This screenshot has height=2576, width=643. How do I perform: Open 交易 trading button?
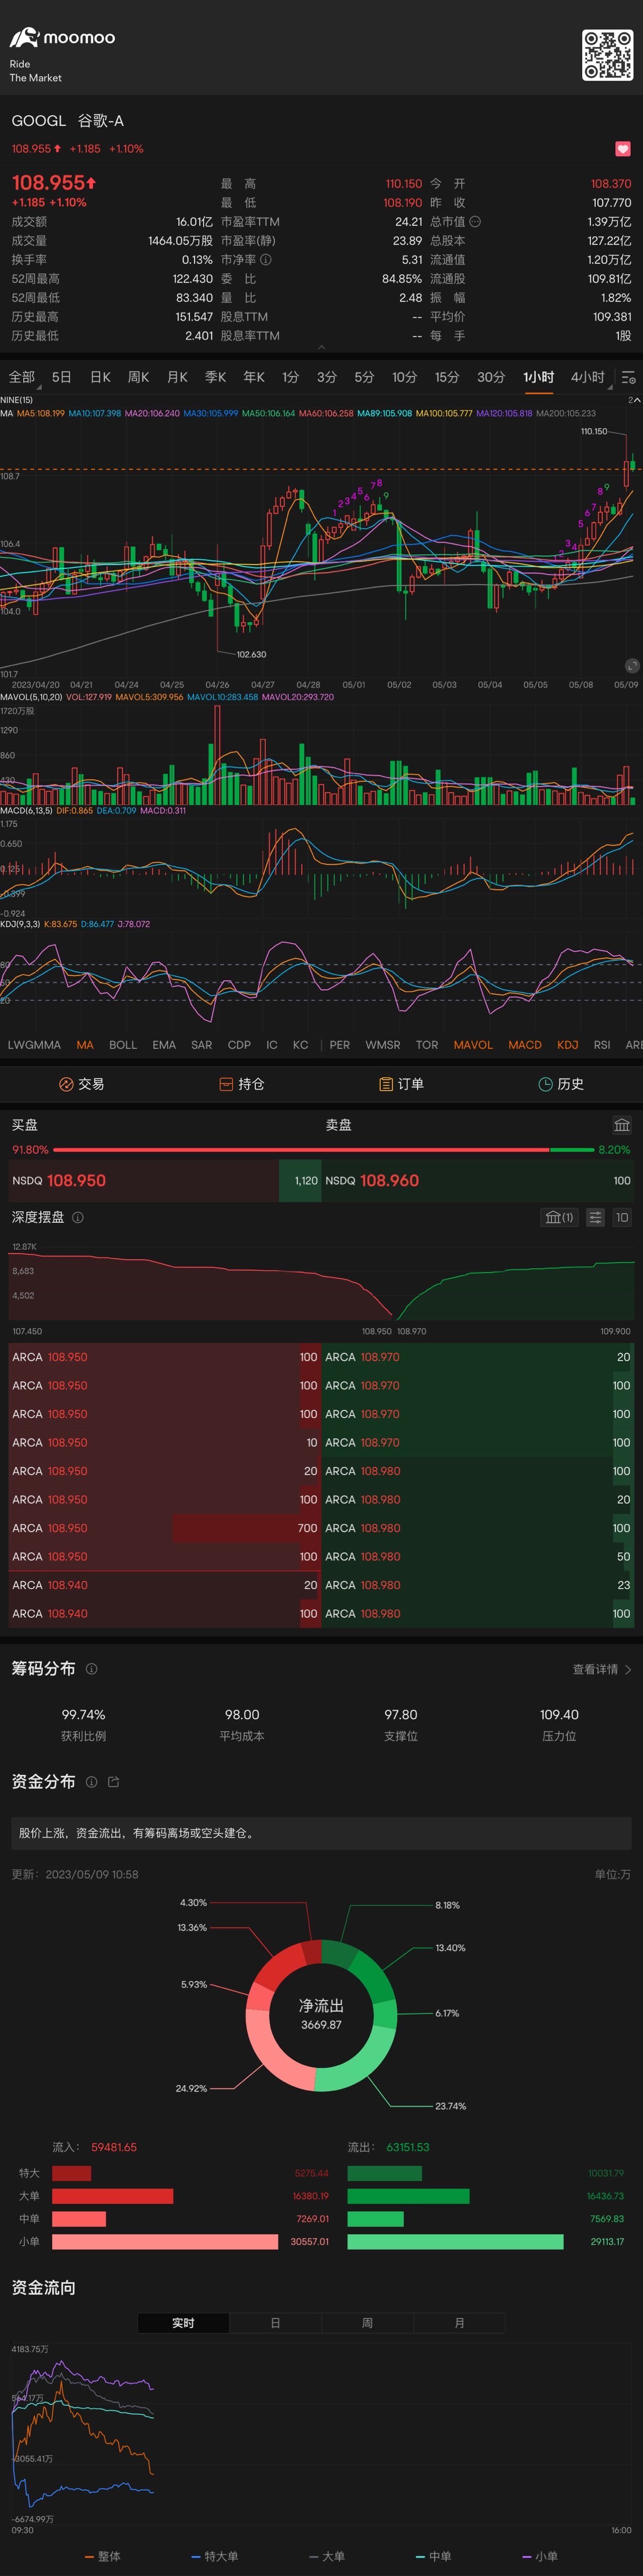pyautogui.click(x=82, y=1084)
